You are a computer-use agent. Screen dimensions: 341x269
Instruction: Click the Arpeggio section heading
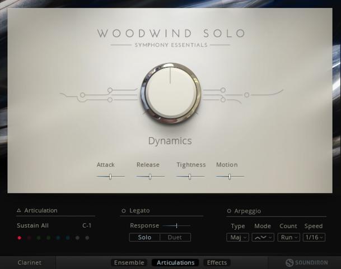(x=247, y=211)
